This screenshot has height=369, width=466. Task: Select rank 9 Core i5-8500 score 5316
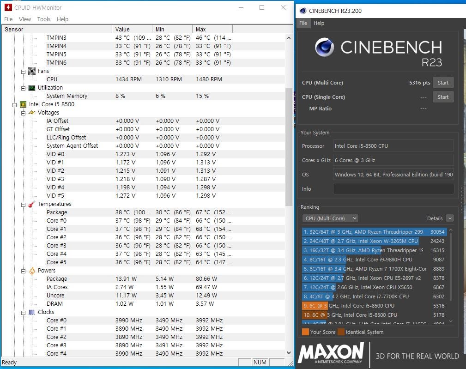coord(374,306)
